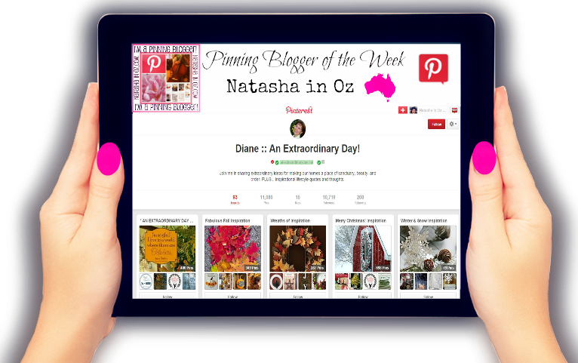
Task: Click the green checkmark after website link
Action: pyautogui.click(x=319, y=162)
